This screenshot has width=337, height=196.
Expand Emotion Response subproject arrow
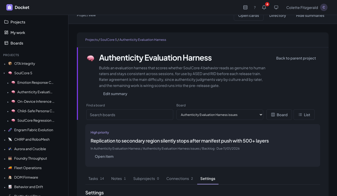pos(8,83)
